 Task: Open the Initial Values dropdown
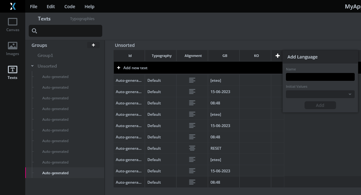320,94
